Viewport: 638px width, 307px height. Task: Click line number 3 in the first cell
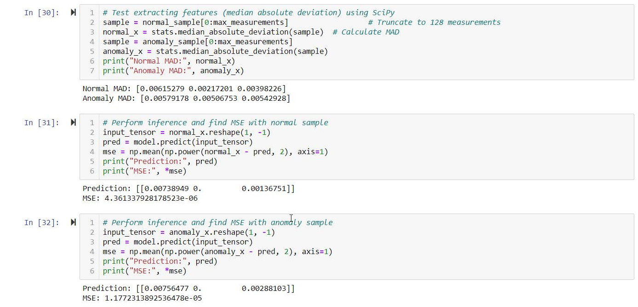[x=91, y=32]
